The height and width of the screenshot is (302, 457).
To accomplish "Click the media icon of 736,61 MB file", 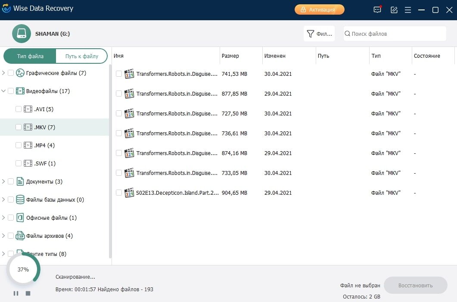I will 129,133.
